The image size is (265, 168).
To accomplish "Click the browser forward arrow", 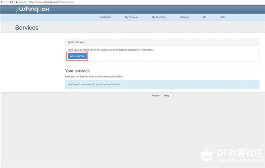I will coord(7,2).
